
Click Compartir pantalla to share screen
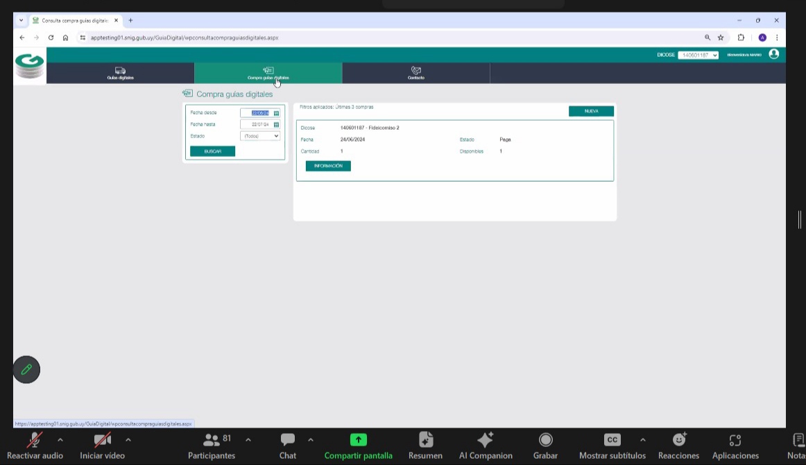tap(359, 446)
